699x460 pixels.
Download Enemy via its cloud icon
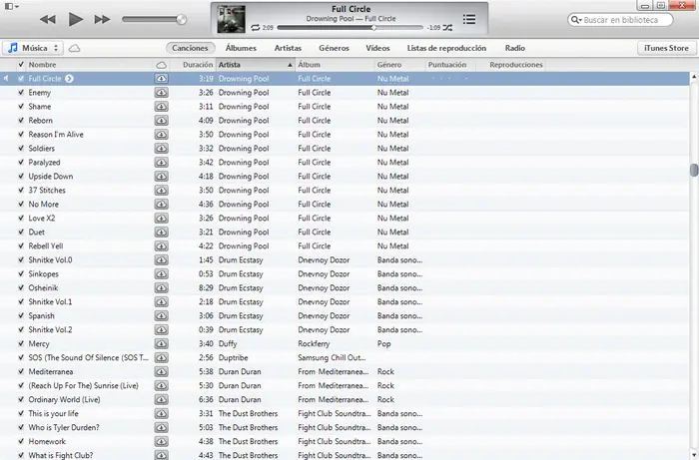click(x=162, y=92)
